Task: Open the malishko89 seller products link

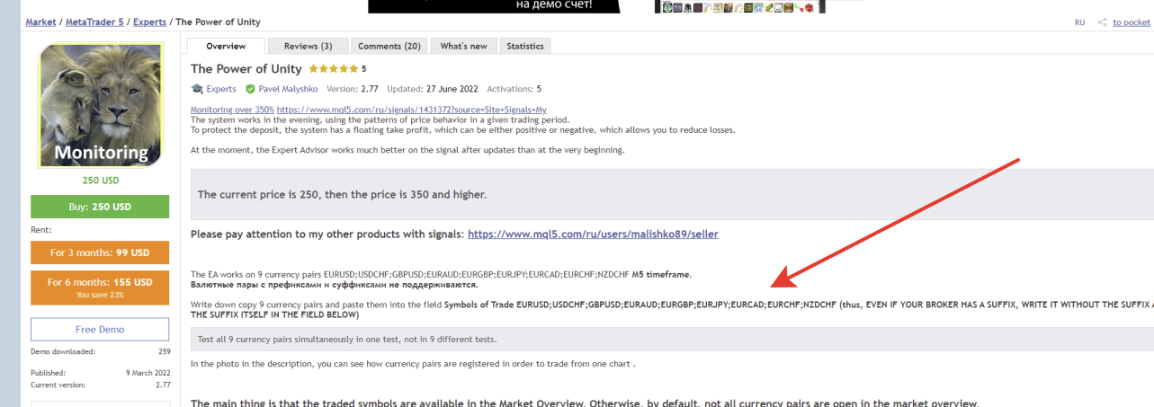Action: click(x=594, y=234)
